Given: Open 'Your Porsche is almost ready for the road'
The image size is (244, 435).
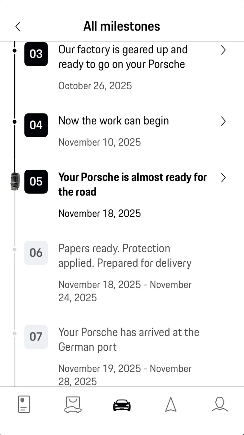Looking at the screenshot, I should click(x=132, y=184).
